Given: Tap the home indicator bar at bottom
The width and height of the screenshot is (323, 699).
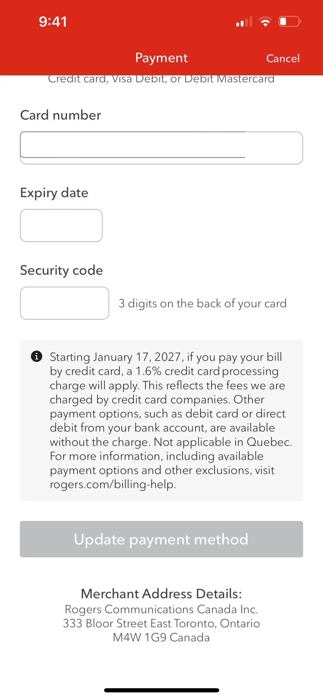Looking at the screenshot, I should point(161,690).
